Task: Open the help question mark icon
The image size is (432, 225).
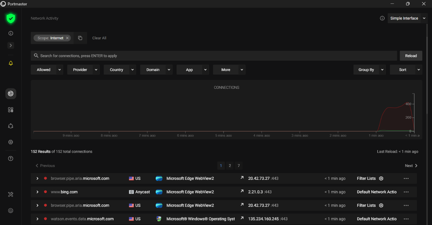Action: pos(11,159)
